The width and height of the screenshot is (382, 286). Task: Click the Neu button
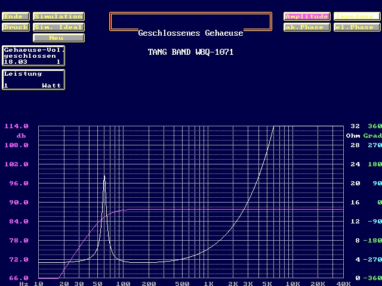58,38
